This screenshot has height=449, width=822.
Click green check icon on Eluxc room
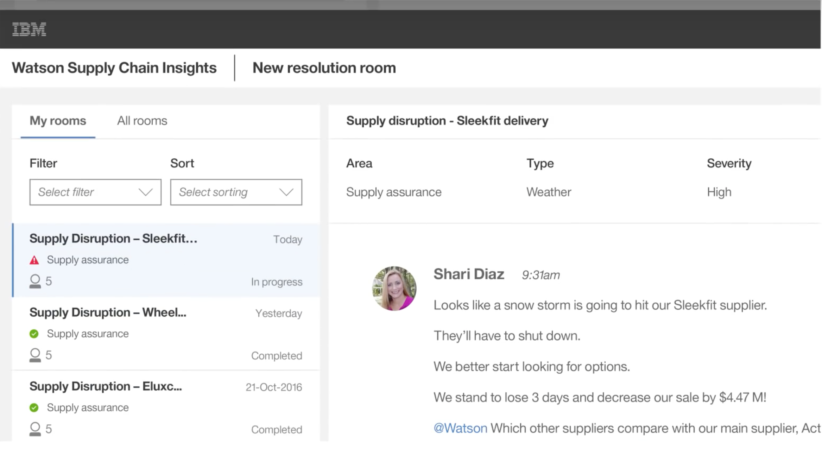click(x=34, y=407)
